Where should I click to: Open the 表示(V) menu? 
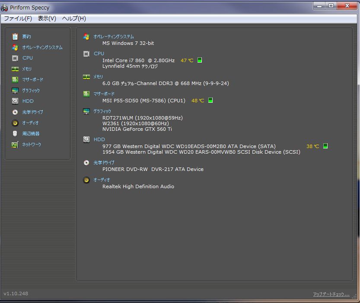47,19
